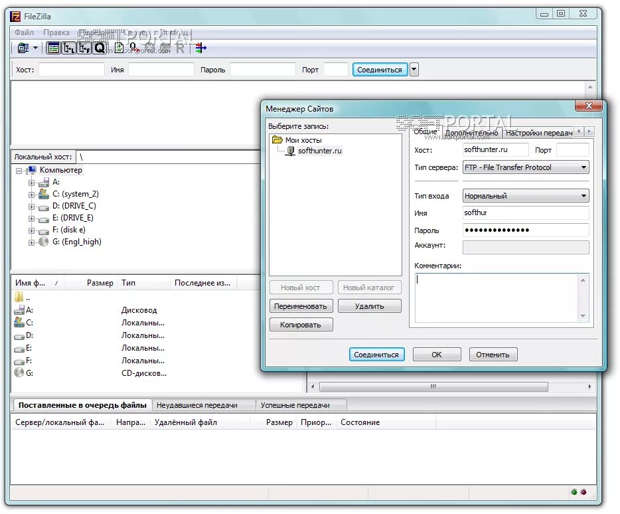Click Отменить in the Site Manager dialog
Screen dimensions: 620x514
pyautogui.click(x=493, y=355)
